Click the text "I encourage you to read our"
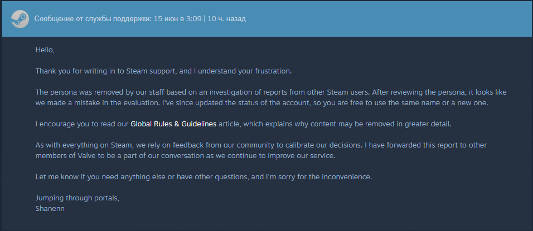Image resolution: width=533 pixels, height=231 pixels. [82, 124]
